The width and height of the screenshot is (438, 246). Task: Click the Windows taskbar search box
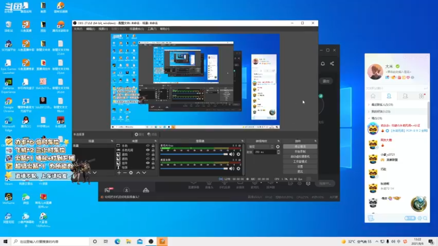[x=50, y=242]
